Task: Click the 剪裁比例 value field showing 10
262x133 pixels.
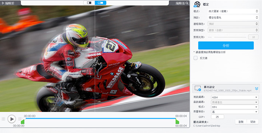Action: [253, 37]
